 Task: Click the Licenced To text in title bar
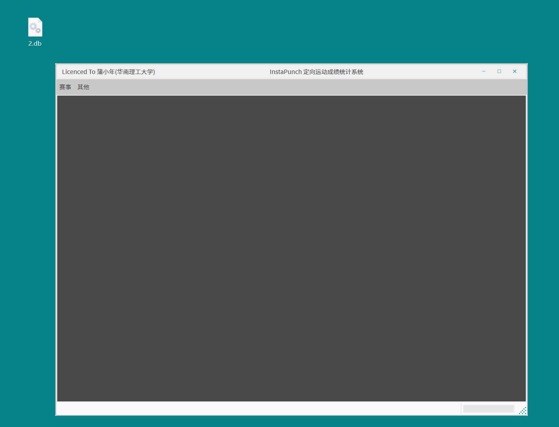point(78,72)
